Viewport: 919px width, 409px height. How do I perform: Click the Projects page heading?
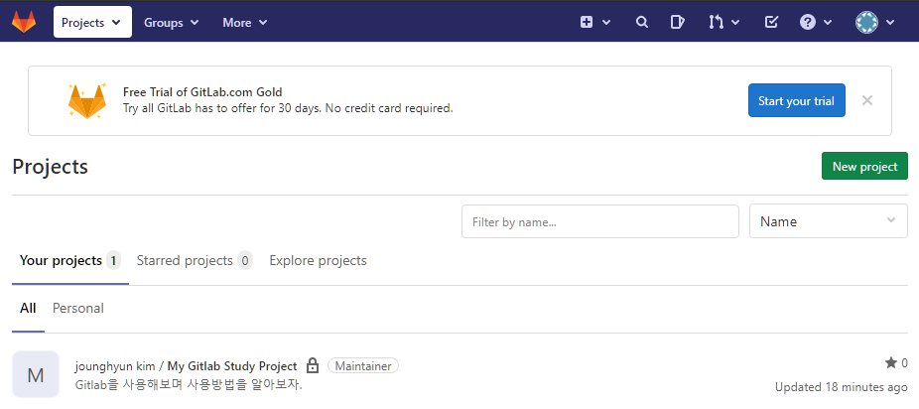coord(50,167)
